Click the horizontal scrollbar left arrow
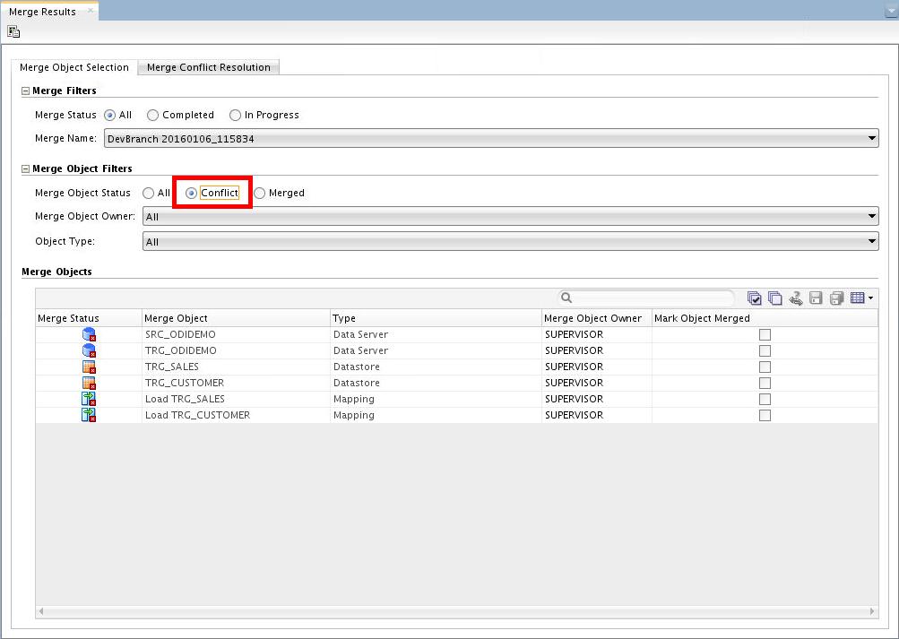This screenshot has height=639, width=899. coord(40,611)
